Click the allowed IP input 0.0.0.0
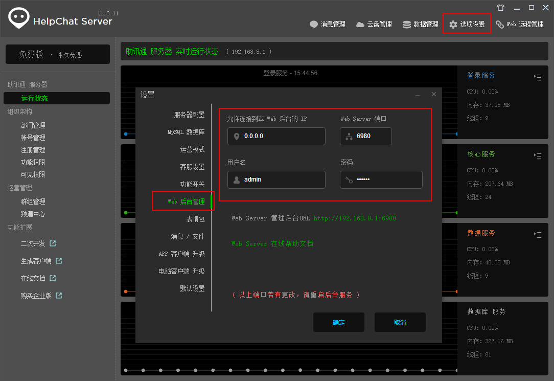Screen dimensions: 554x381 click(x=276, y=136)
